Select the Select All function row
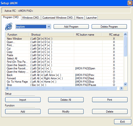133x126 pixels. 65,59
